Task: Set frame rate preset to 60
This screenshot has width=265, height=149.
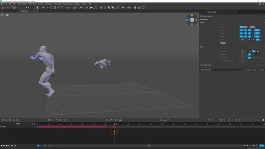Action: (x=258, y=51)
